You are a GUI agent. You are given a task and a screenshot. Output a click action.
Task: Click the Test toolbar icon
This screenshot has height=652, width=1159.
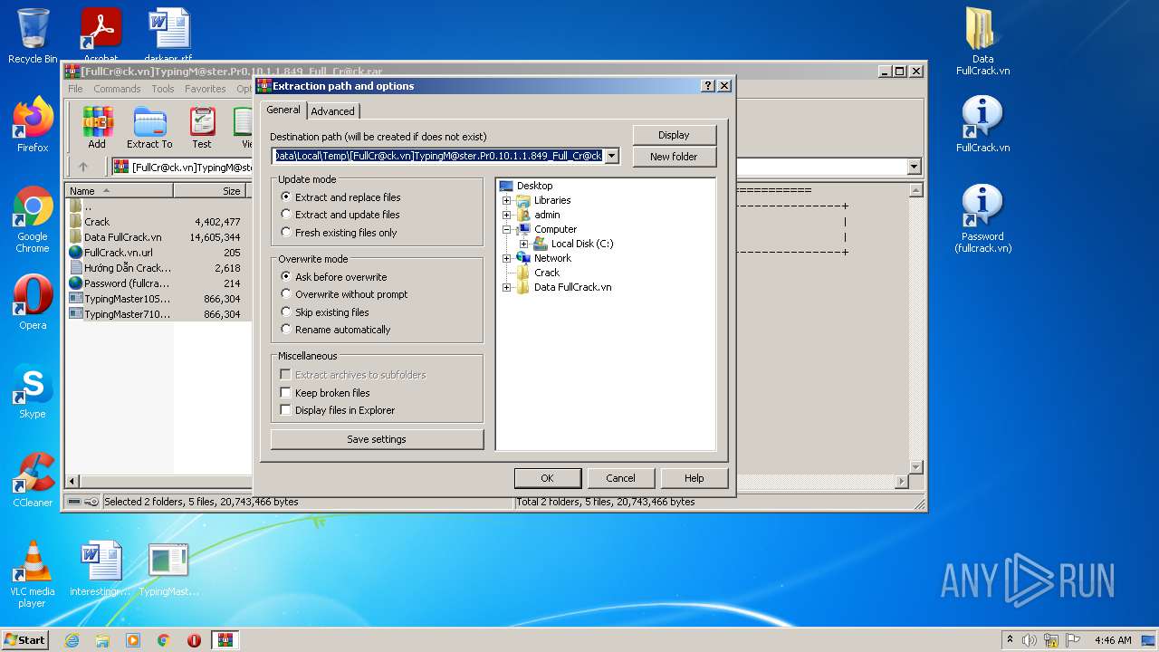coord(202,128)
